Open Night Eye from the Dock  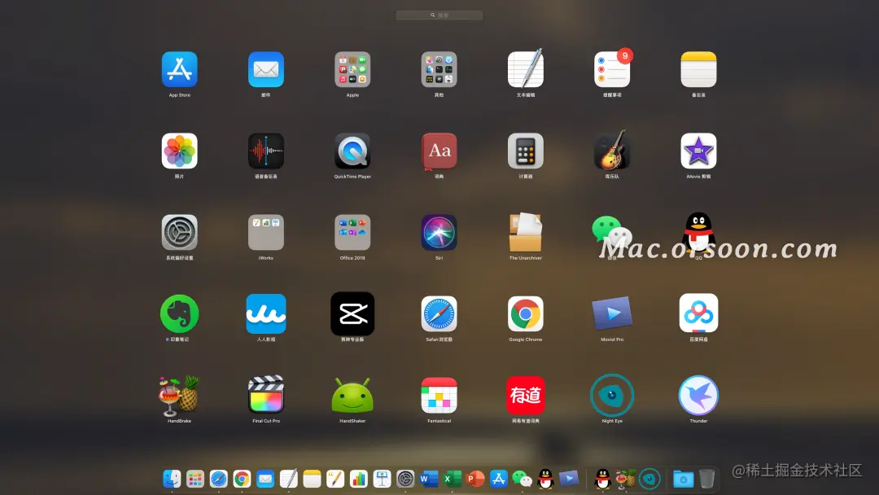[x=649, y=479]
